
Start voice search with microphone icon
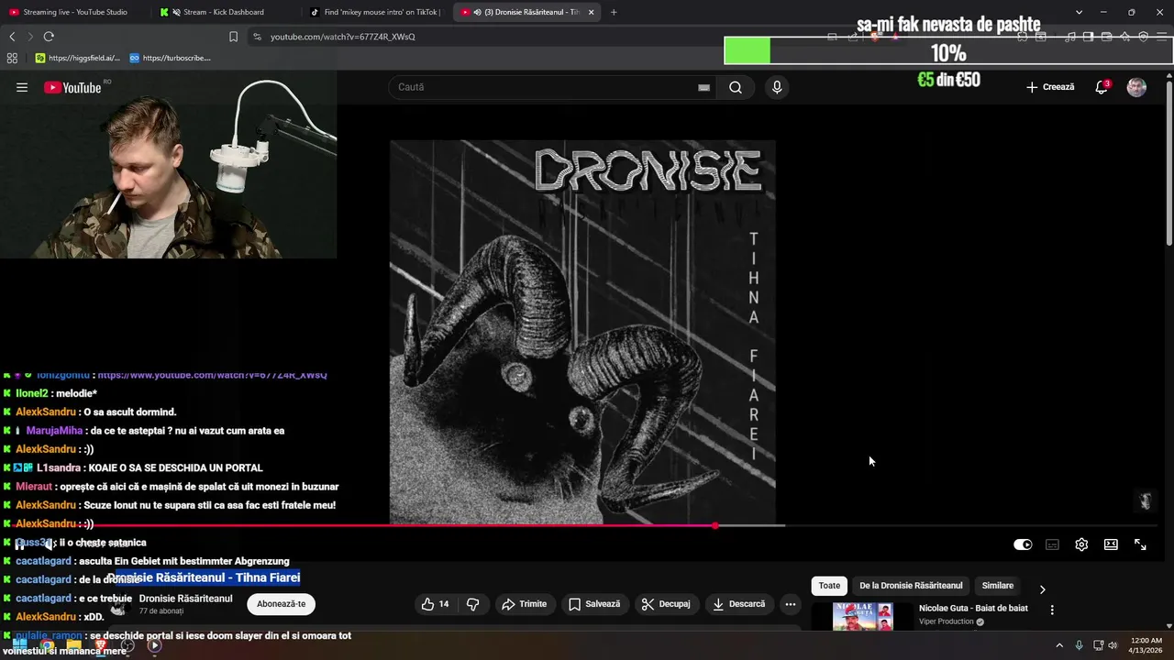click(x=777, y=87)
